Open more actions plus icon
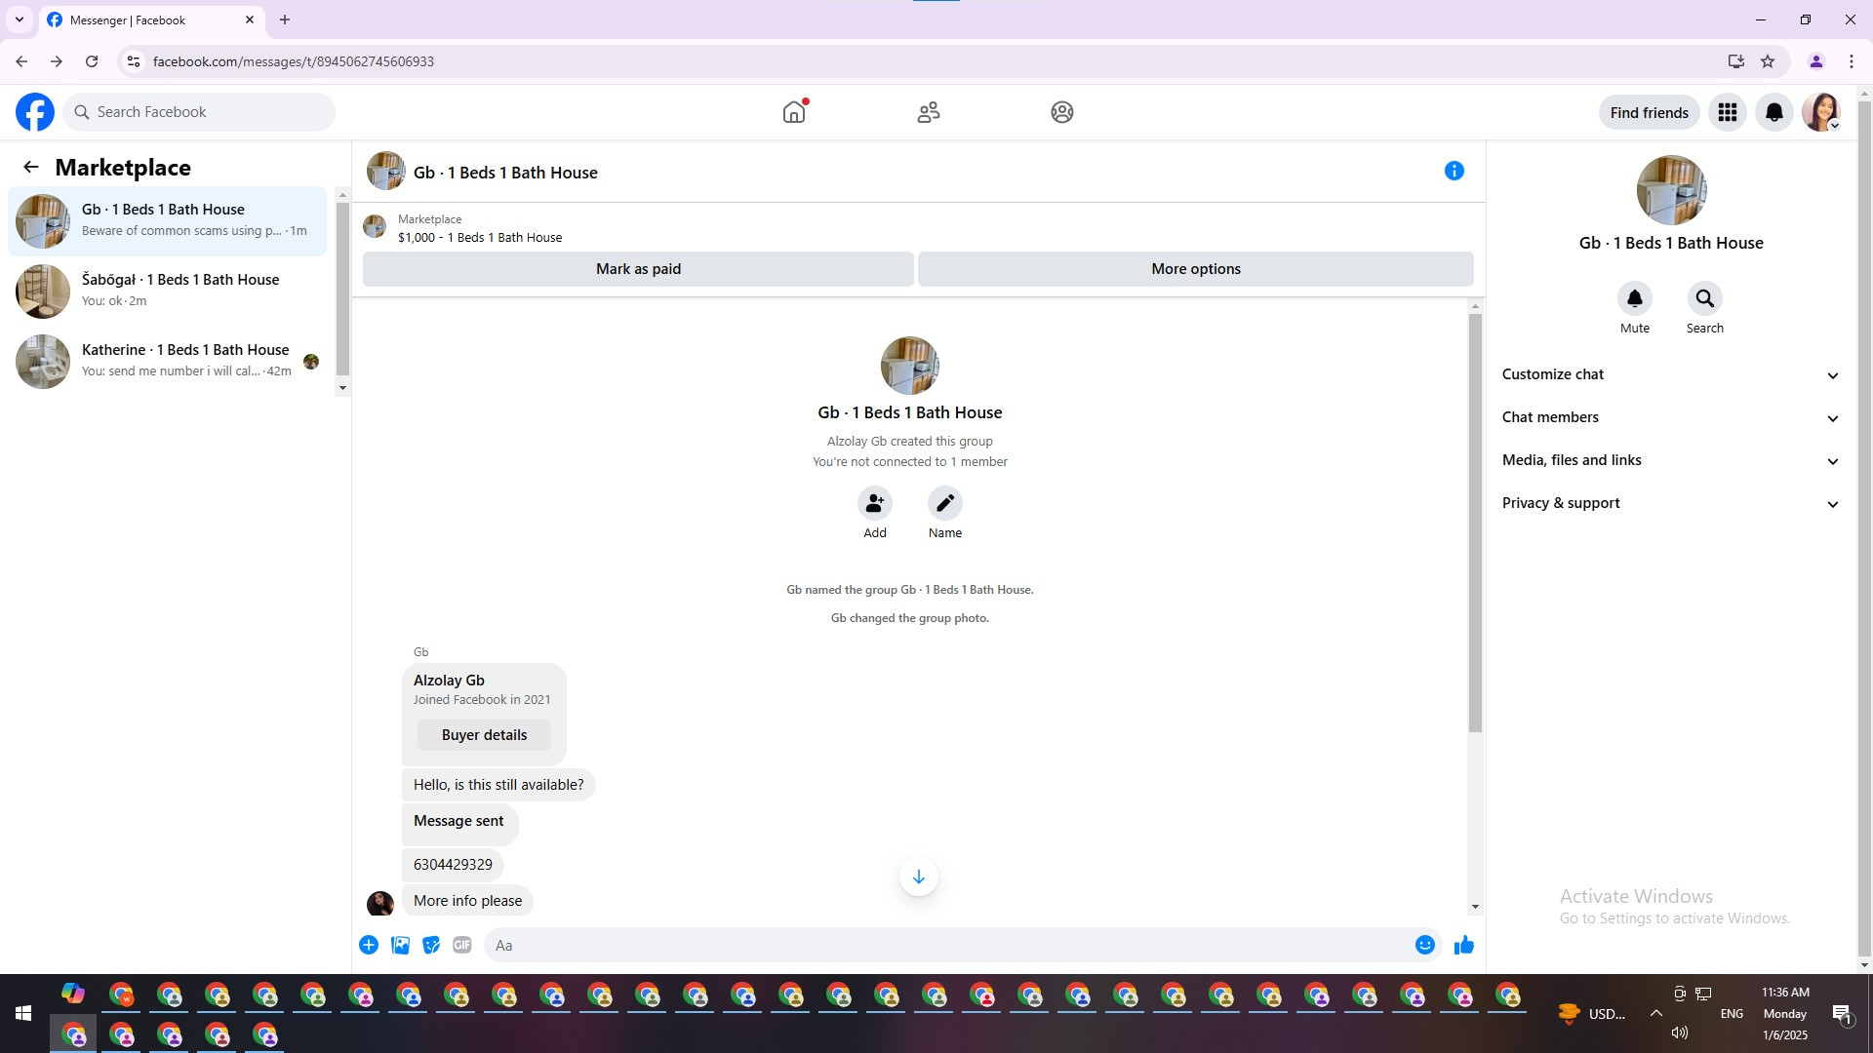Image resolution: width=1873 pixels, height=1053 pixels. 369,945
